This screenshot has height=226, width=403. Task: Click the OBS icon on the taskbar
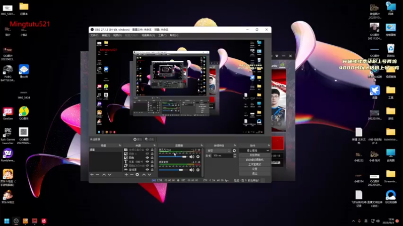pos(16,221)
